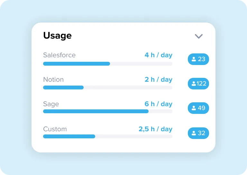Click the Notion usage progress bar
This screenshot has height=175, width=247.
pos(108,87)
